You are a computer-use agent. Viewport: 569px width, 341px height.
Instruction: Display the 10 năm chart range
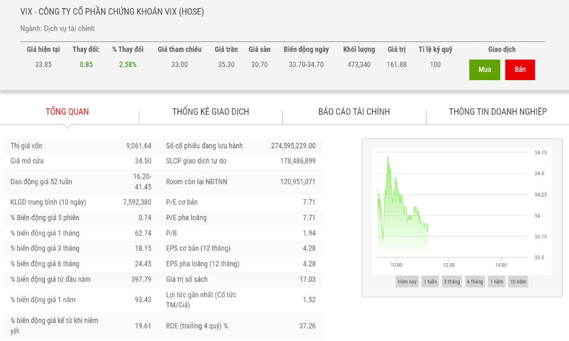coord(518,281)
